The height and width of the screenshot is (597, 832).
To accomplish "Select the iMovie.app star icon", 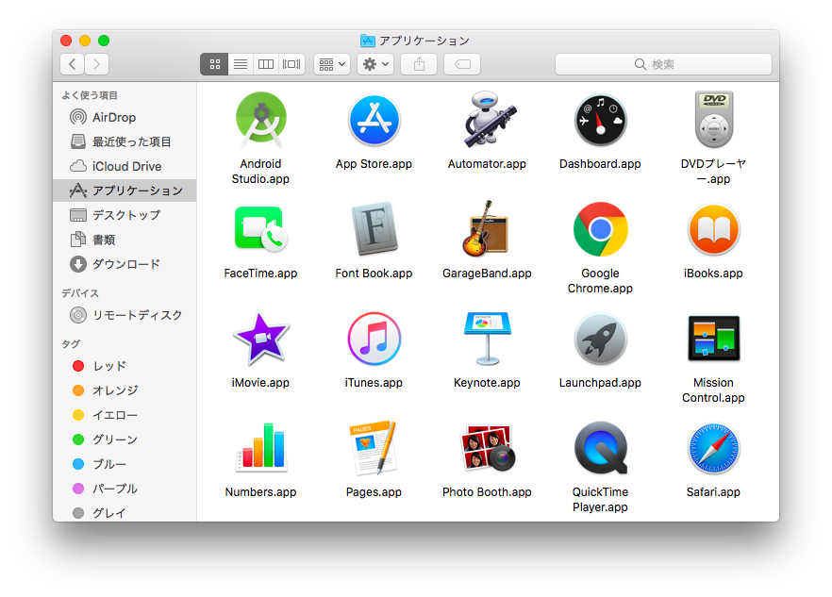I will (260, 339).
